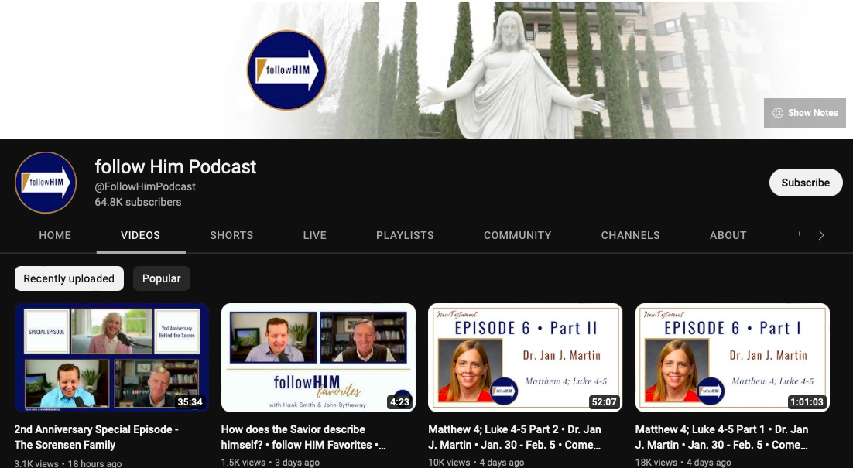
Task: Select the VIDEOS tab
Action: 140,235
